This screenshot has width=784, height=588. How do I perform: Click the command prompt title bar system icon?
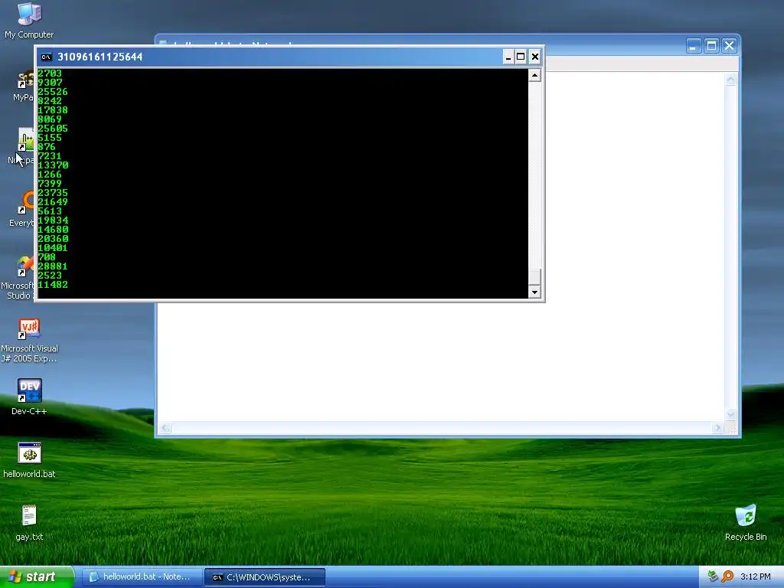point(47,57)
